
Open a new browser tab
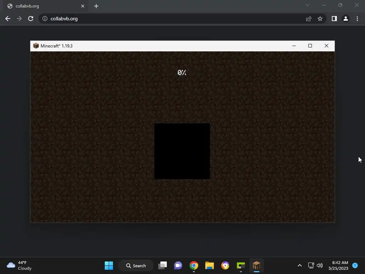point(96,6)
